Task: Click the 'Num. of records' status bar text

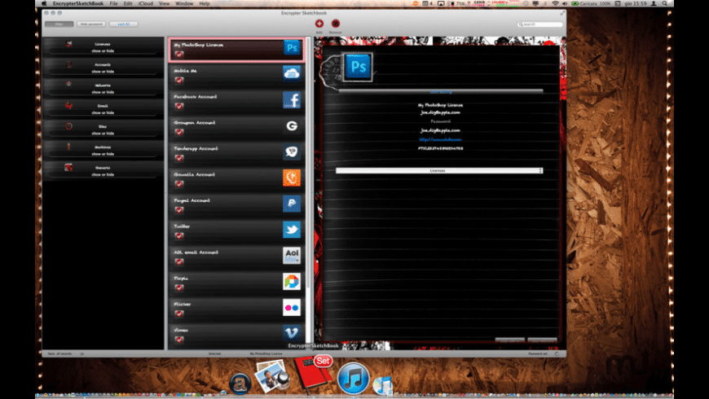Action: coord(59,354)
